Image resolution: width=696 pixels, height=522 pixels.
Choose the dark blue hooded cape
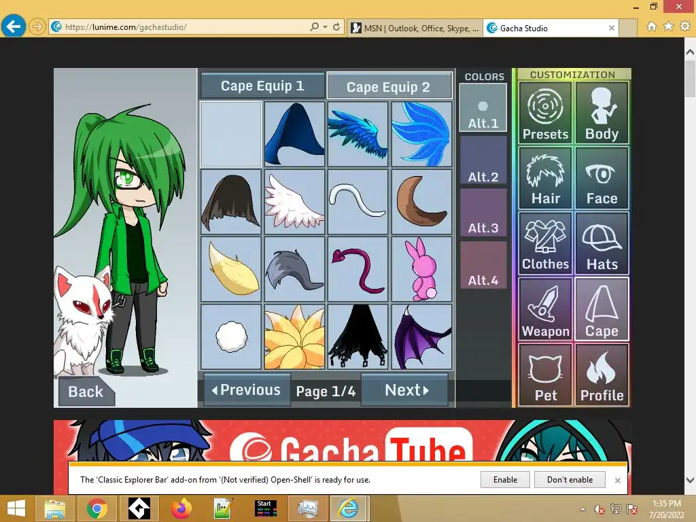(294, 134)
